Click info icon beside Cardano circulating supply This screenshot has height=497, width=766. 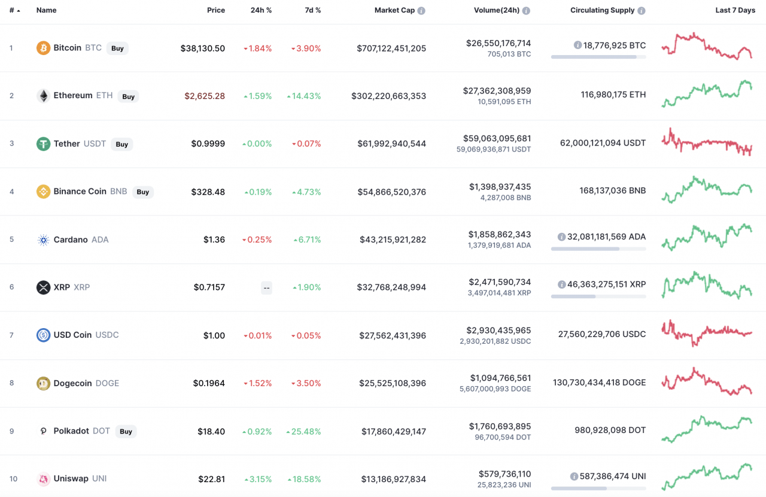point(561,237)
